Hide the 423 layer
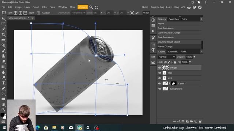This screenshot has width=234, height=131. click(x=159, y=78)
